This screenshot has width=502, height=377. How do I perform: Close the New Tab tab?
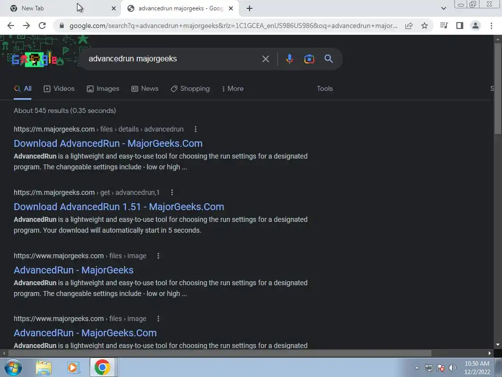(114, 8)
